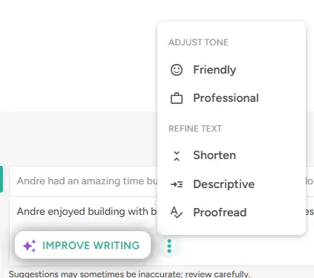Click the purple sparkle icon on Improve Writing

pyautogui.click(x=30, y=246)
